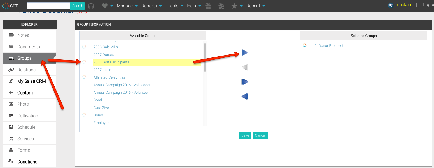This screenshot has width=434, height=168.
Task: Click the Salsa CRM logo
Action: (x=10, y=6)
